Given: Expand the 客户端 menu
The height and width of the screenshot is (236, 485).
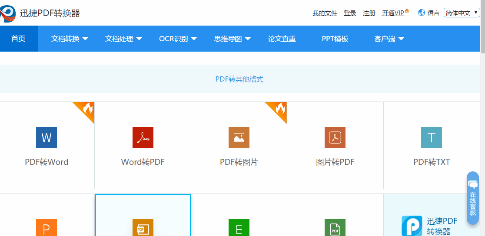Looking at the screenshot, I should click(x=389, y=39).
